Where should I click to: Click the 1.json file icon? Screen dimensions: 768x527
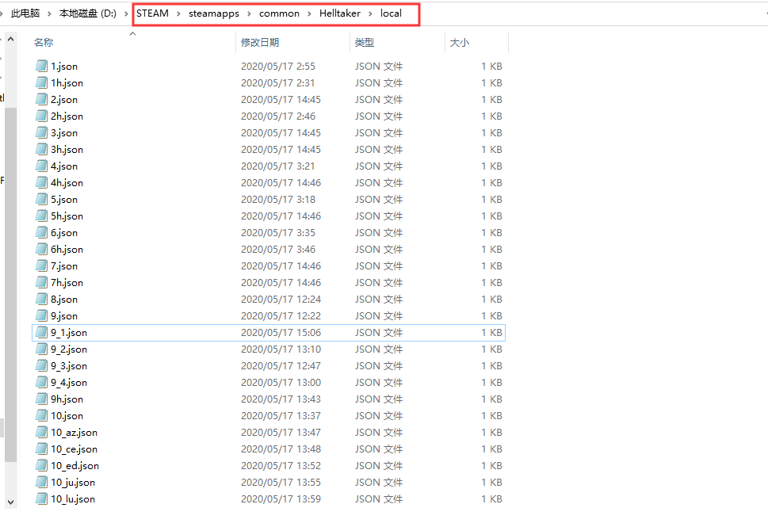click(42, 66)
